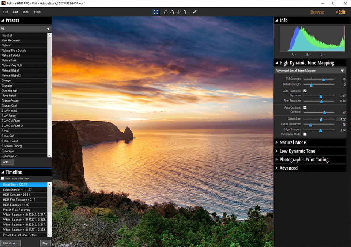The height and width of the screenshot is (247, 351).
Task: Flip the image vertically
Action: [178, 12]
